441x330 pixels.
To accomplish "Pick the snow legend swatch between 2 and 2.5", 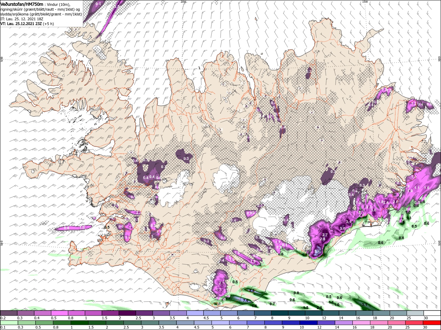I will click(127, 313).
